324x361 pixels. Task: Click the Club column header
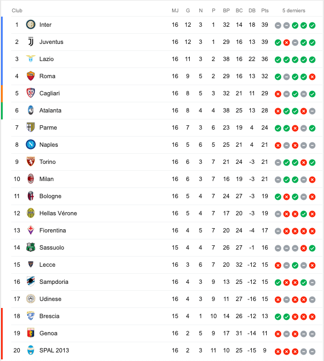point(17,11)
